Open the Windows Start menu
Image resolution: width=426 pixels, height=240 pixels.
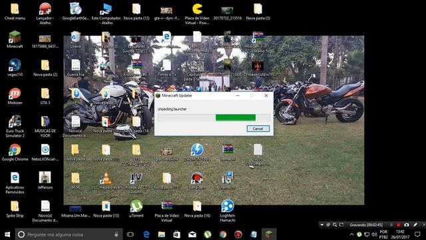pyautogui.click(x=7, y=234)
